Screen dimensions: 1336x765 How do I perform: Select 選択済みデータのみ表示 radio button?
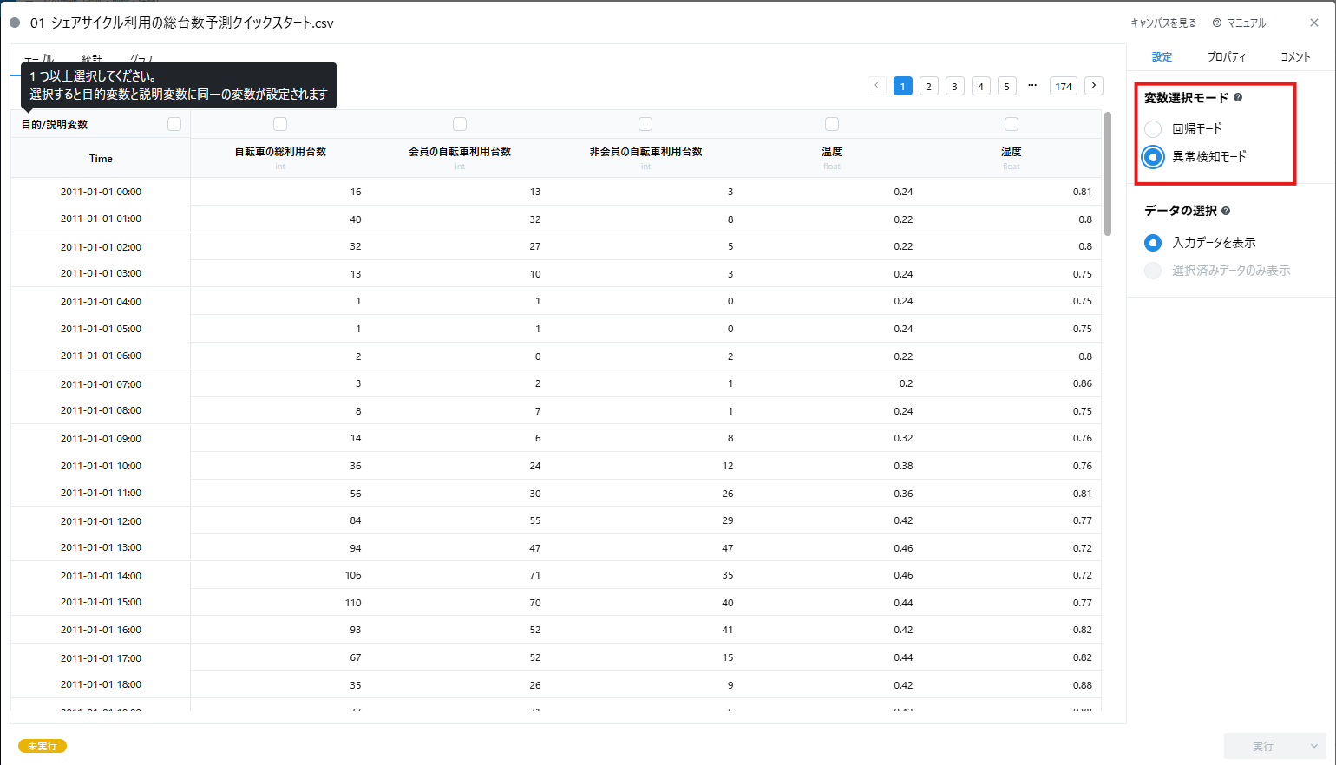(x=1153, y=271)
